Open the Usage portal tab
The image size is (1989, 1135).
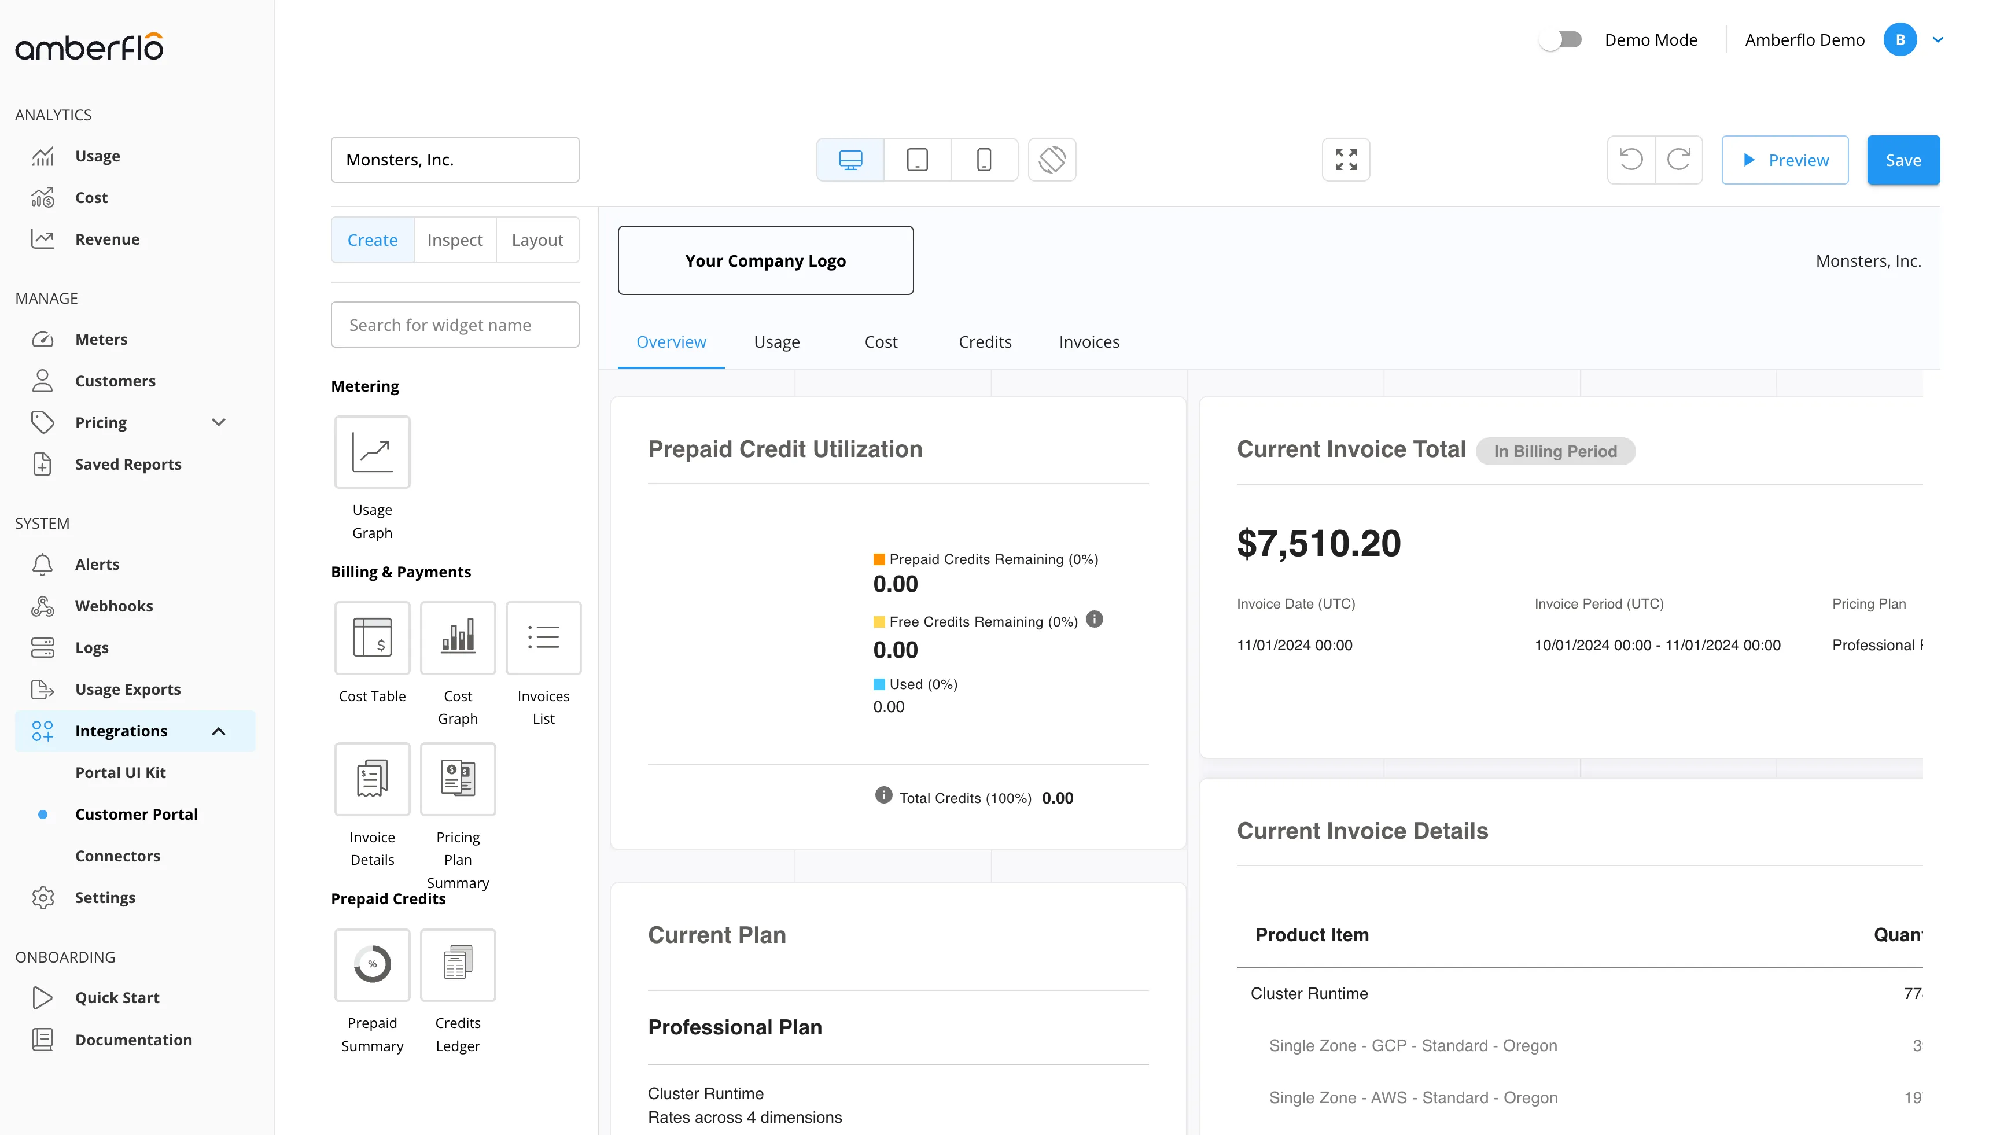777,342
